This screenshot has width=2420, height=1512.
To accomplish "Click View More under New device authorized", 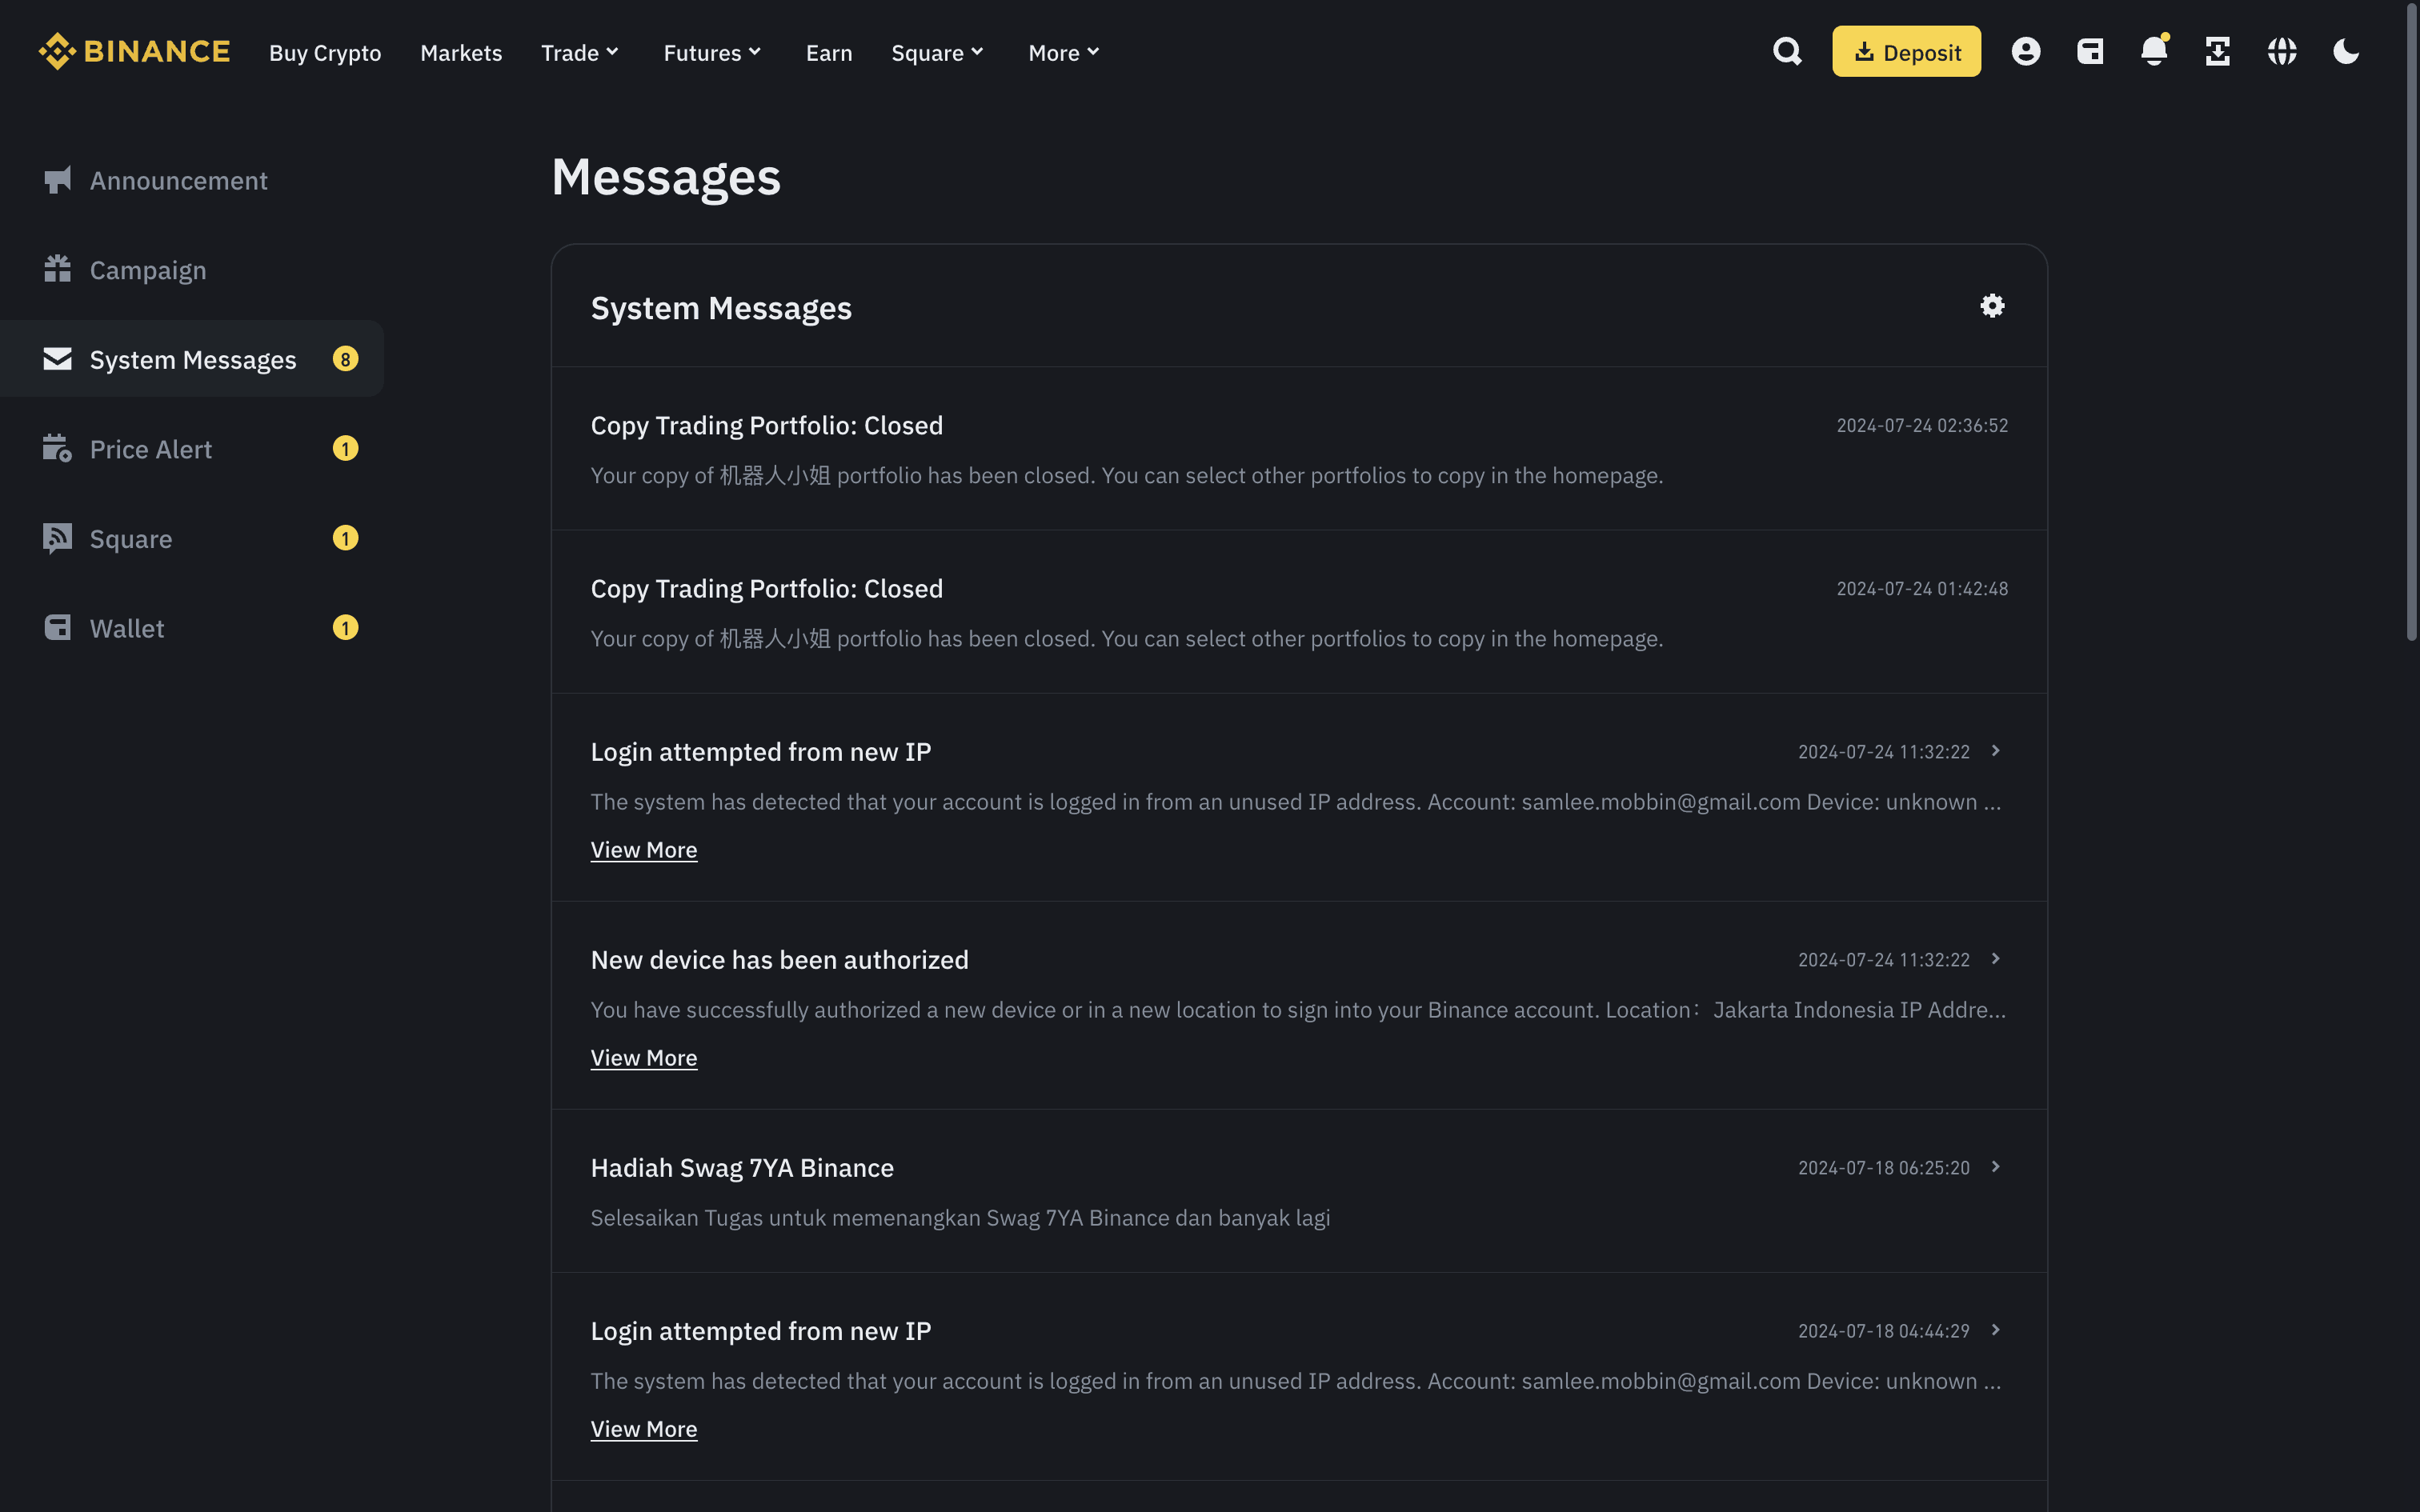I will (643, 1058).
